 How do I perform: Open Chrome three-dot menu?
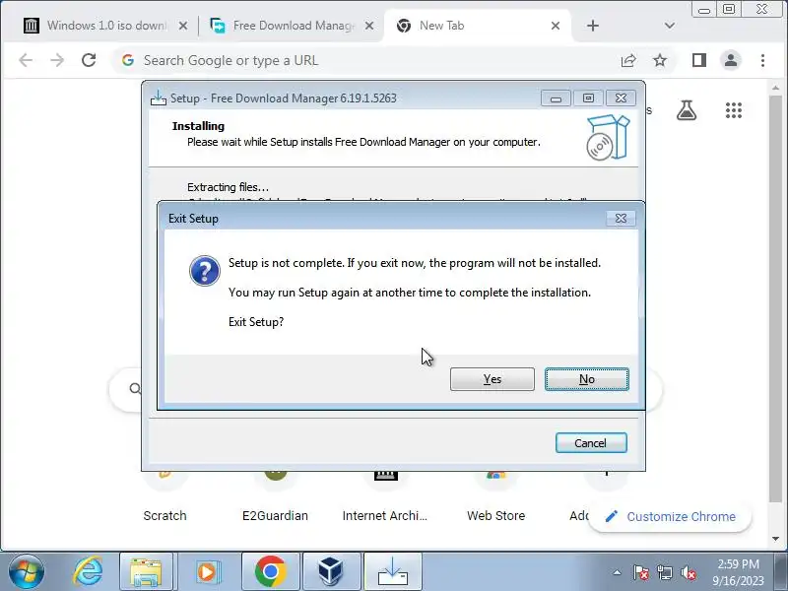click(x=762, y=60)
